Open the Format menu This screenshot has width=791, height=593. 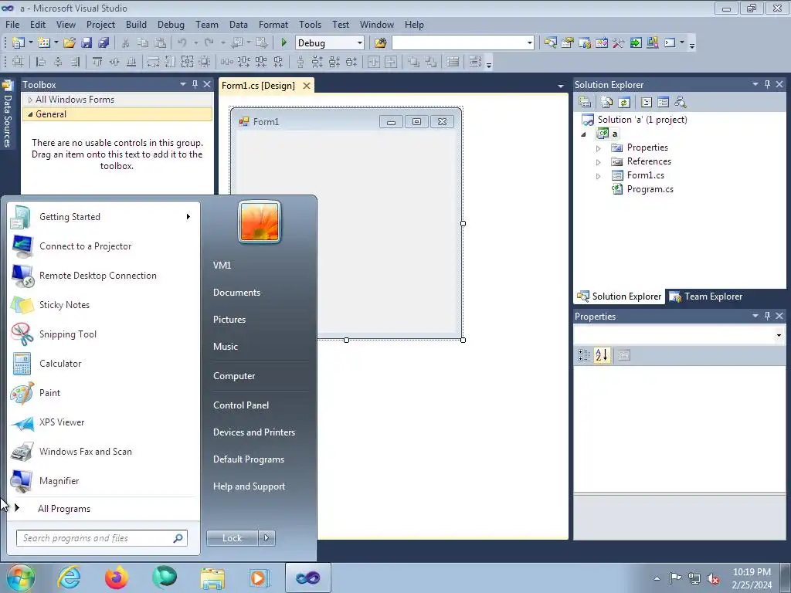[x=273, y=24]
